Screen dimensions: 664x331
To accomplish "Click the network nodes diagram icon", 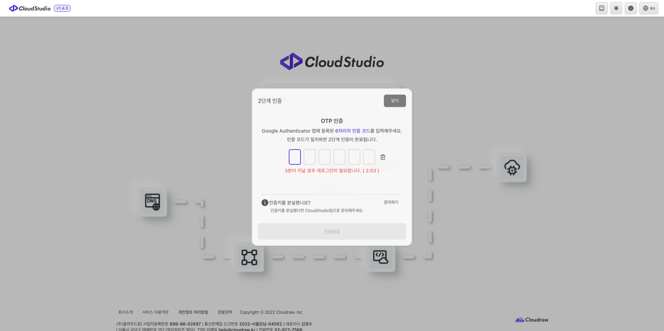I will pyautogui.click(x=249, y=257).
